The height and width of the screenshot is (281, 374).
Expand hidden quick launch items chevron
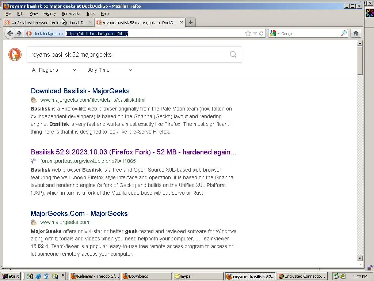(63, 275)
